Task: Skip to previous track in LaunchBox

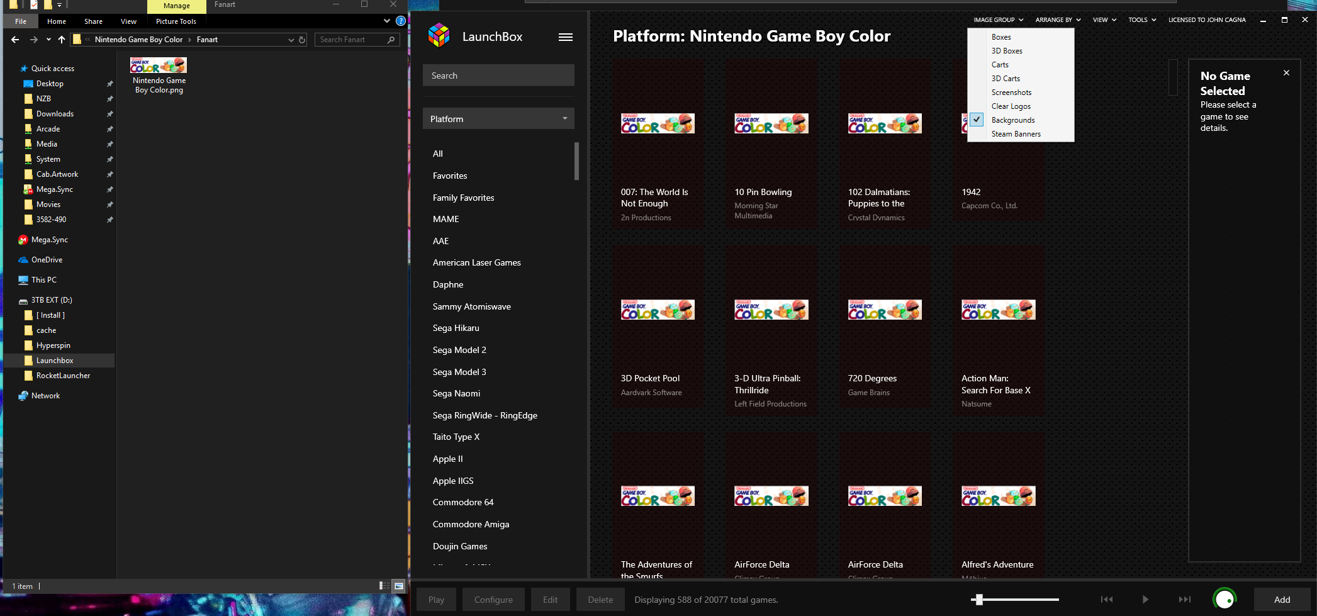Action: [x=1107, y=600]
